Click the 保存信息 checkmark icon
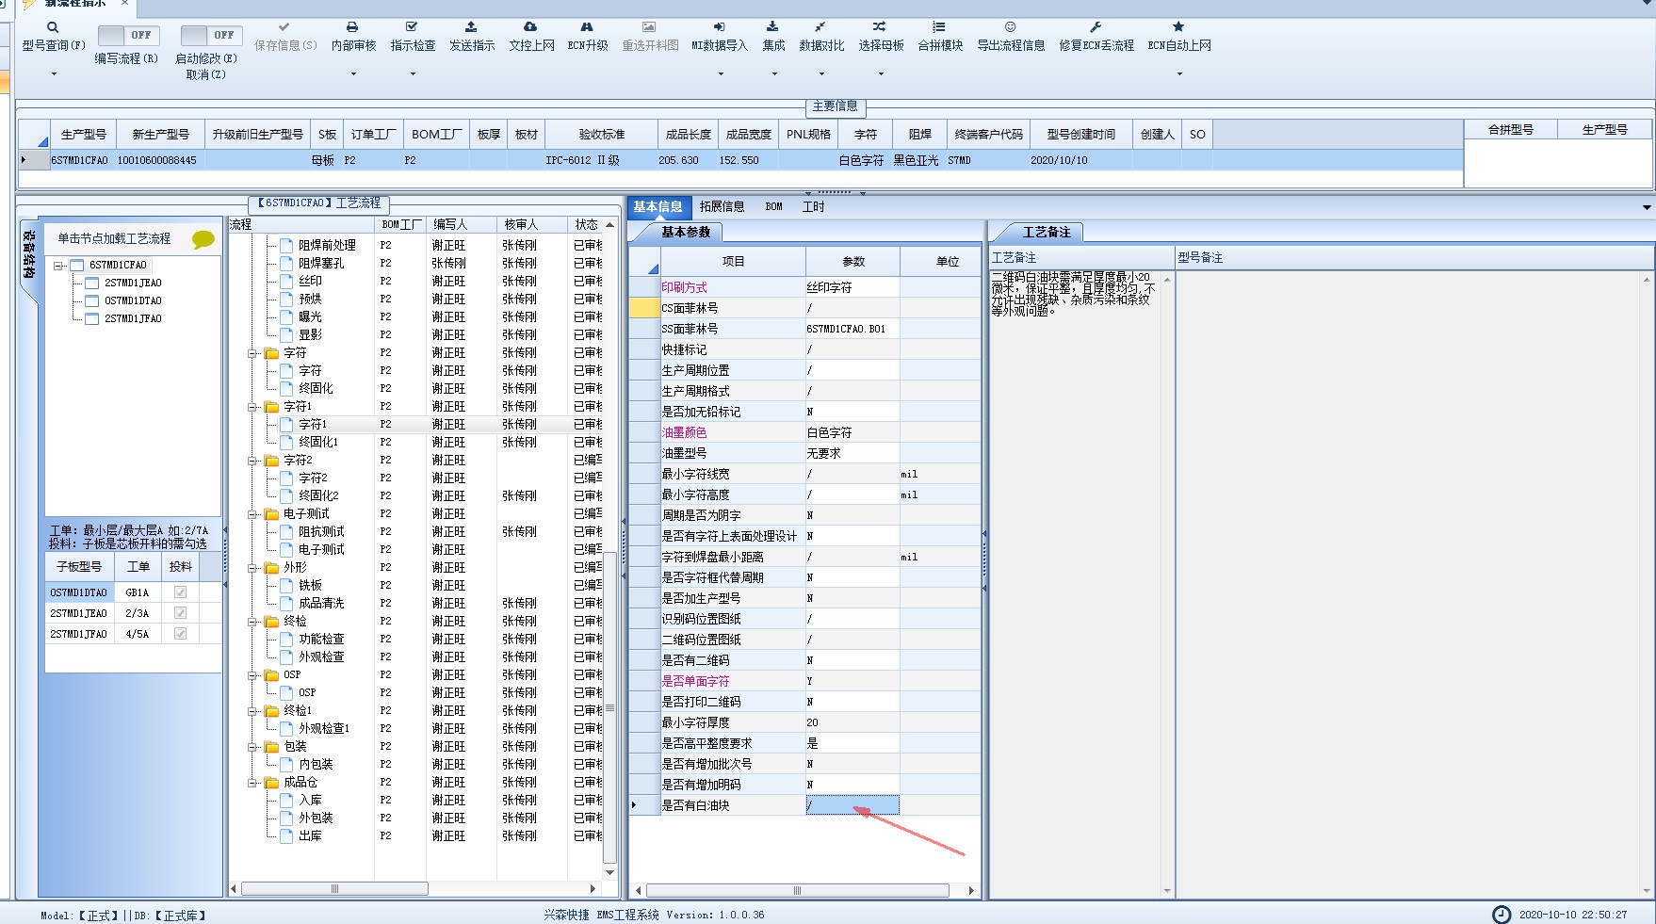 pos(284,27)
